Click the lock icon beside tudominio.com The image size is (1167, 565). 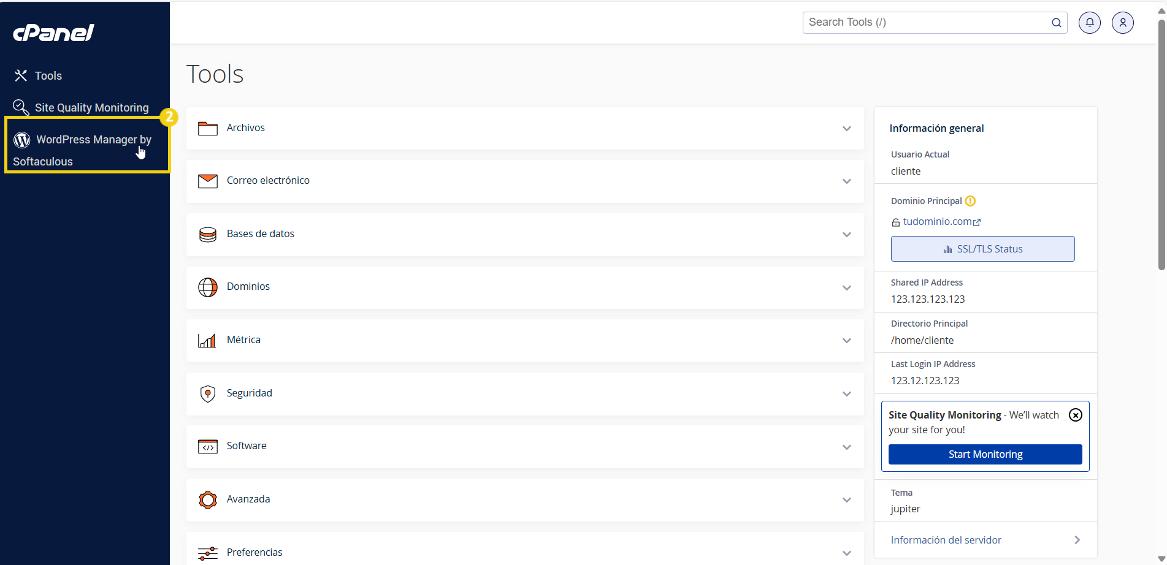[895, 222]
